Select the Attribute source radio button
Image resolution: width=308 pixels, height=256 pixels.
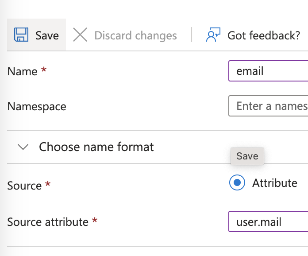coord(237,182)
